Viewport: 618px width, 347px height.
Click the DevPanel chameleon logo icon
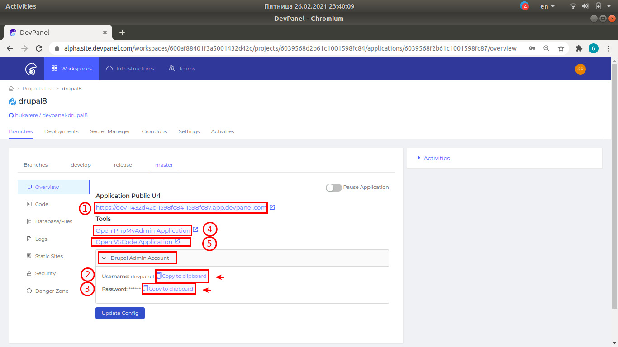pos(31,69)
